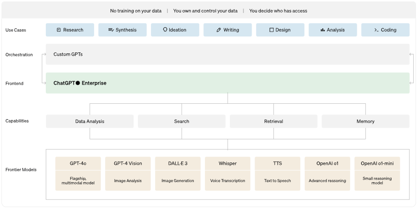Viewport: 418px width, 210px height.
Task: Click the Whisper model card title
Action: click(x=228, y=163)
